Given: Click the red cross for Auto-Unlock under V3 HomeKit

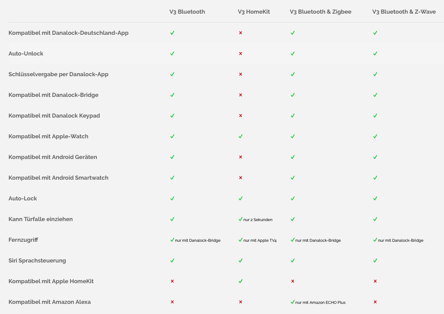Looking at the screenshot, I should tap(240, 54).
